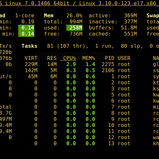Image resolution: width=159 pixels, height=159 pixels.
Task: Click inactive memory value 377M
Action: click(x=131, y=22)
